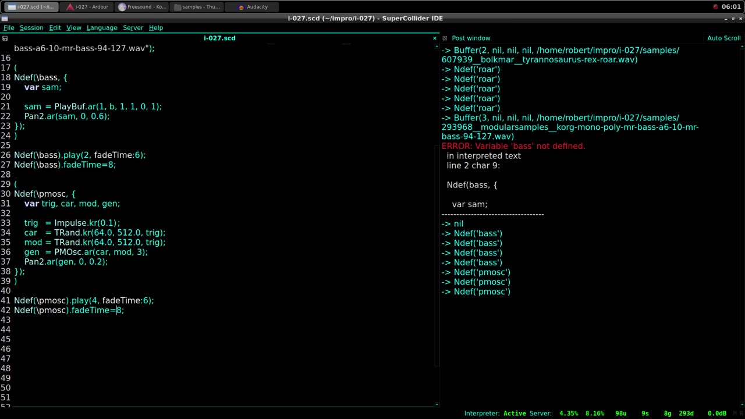
Task: Click the PlayBuf.ar code line
Action: point(93,106)
